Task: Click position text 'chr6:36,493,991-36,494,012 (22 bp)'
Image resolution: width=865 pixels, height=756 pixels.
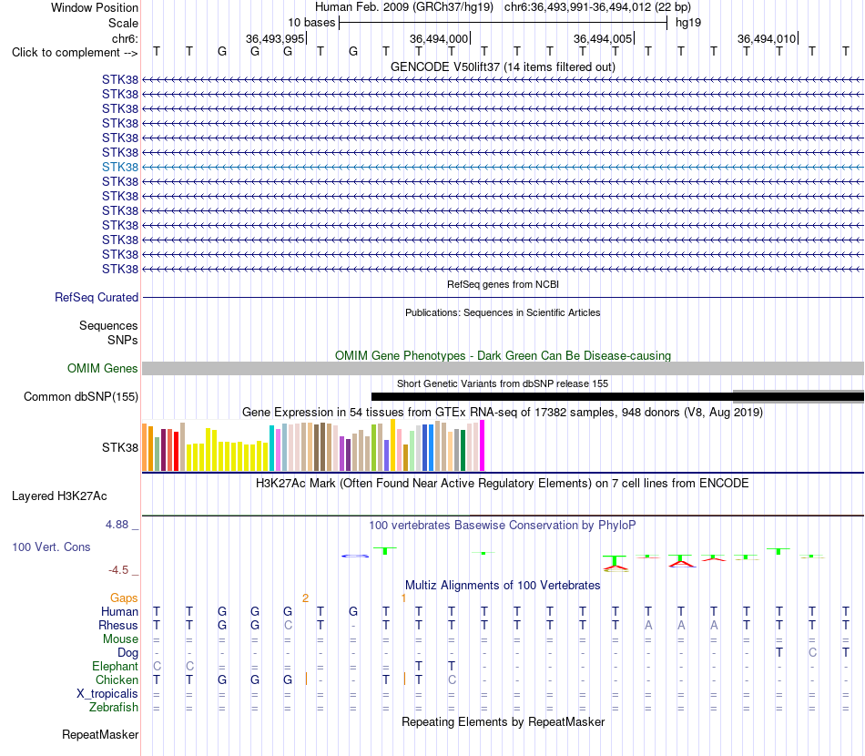Action: [x=597, y=7]
